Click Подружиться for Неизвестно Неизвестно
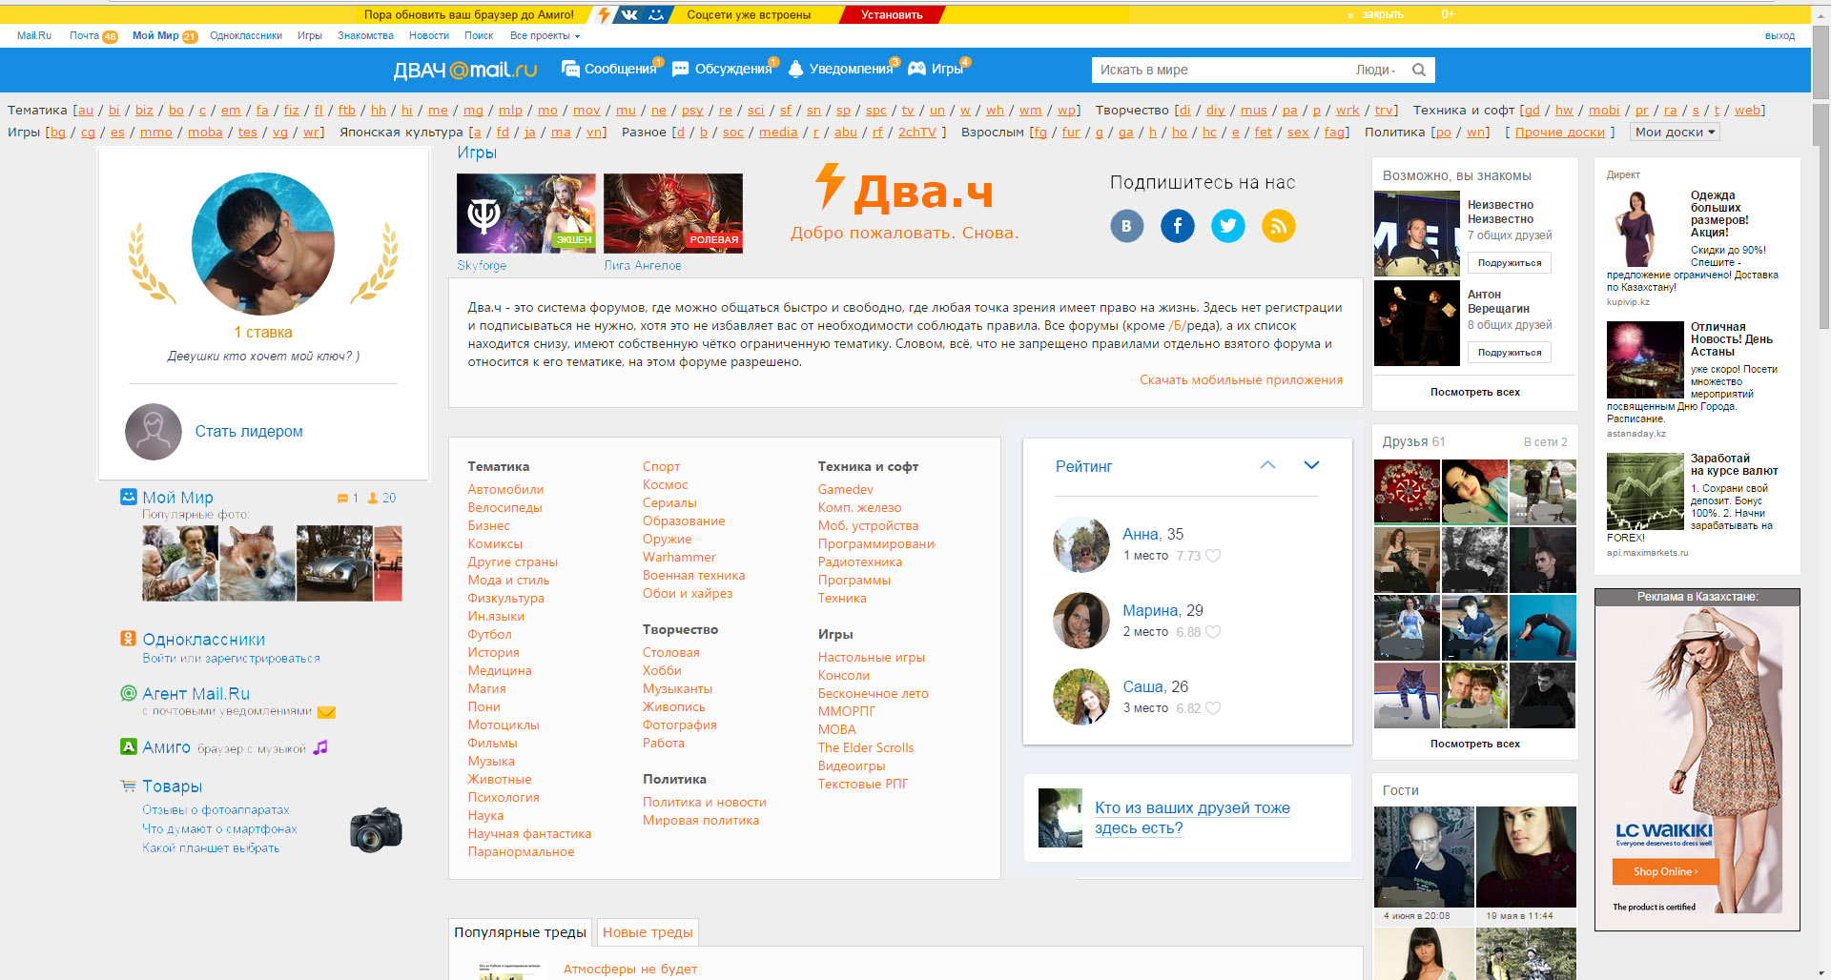The width and height of the screenshot is (1831, 980). [1510, 263]
